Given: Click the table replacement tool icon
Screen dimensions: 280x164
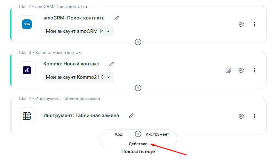Looking at the screenshot, I should [27, 116].
